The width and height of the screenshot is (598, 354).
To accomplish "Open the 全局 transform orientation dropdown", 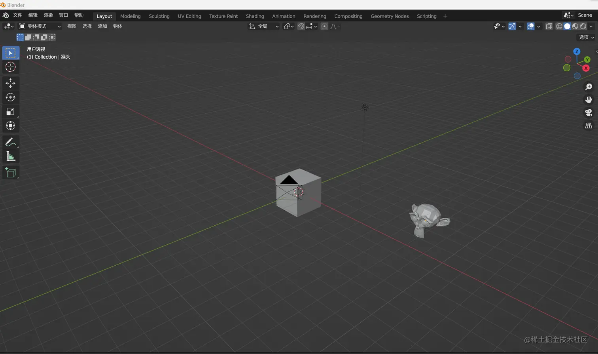I will click(264, 27).
